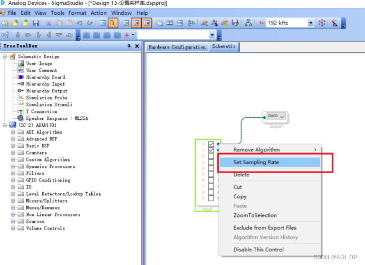365x265 pixels.
Task: Click the red gear icon beside sample rate
Action: [322, 23]
